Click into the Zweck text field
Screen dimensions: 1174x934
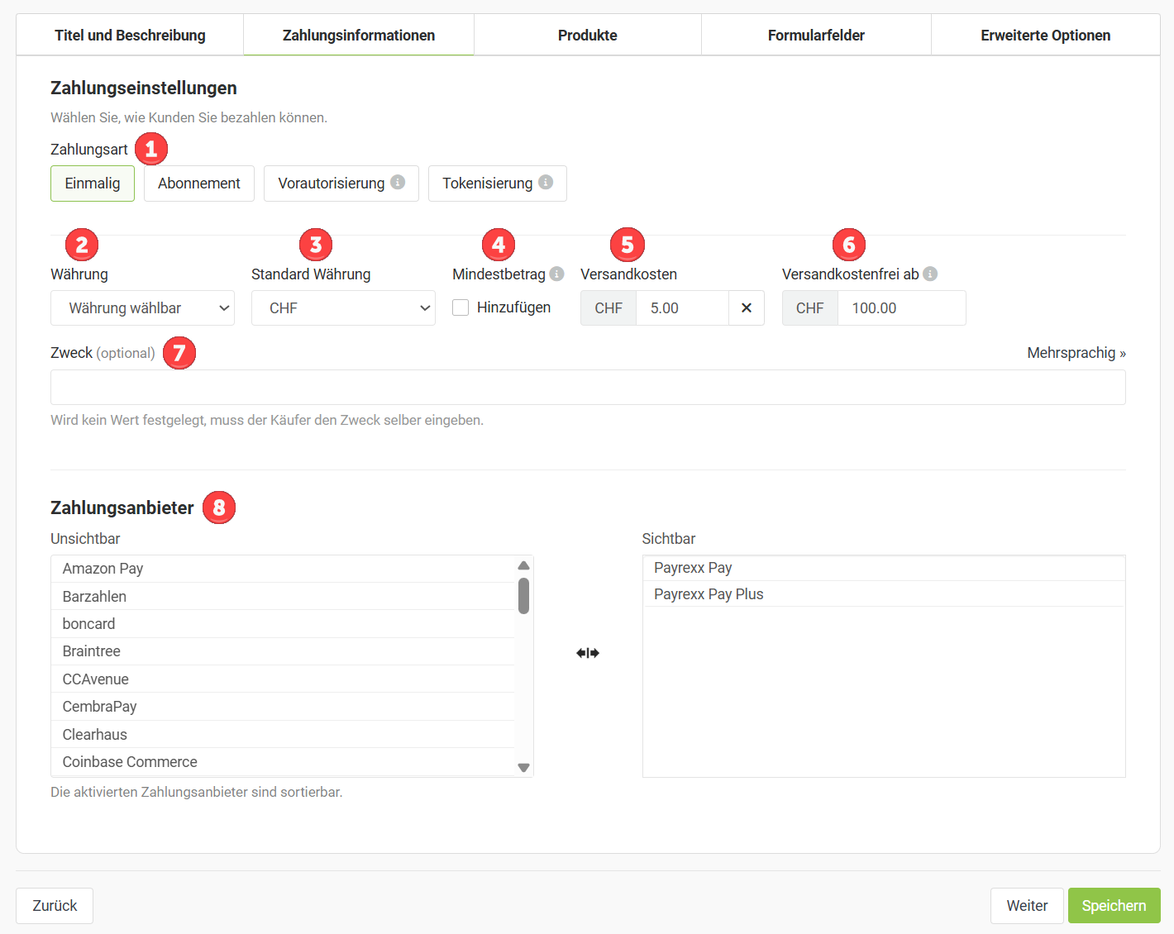point(588,388)
